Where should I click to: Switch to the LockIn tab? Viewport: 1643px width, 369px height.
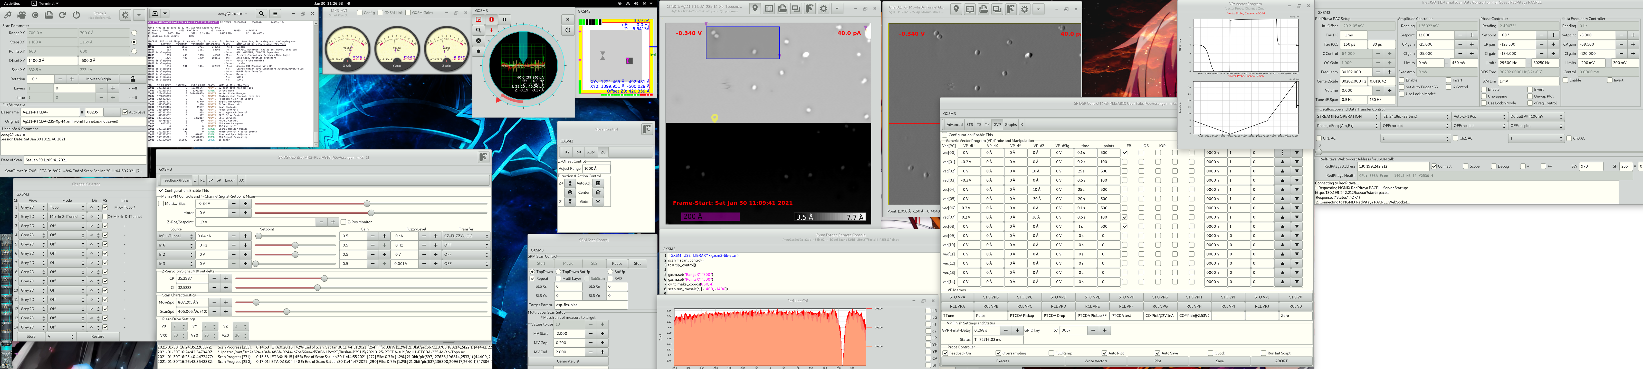pyautogui.click(x=230, y=180)
